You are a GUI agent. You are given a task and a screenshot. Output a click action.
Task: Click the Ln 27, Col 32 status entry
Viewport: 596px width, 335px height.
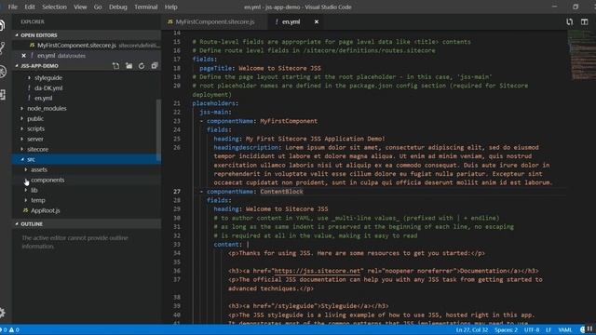[x=472, y=329]
